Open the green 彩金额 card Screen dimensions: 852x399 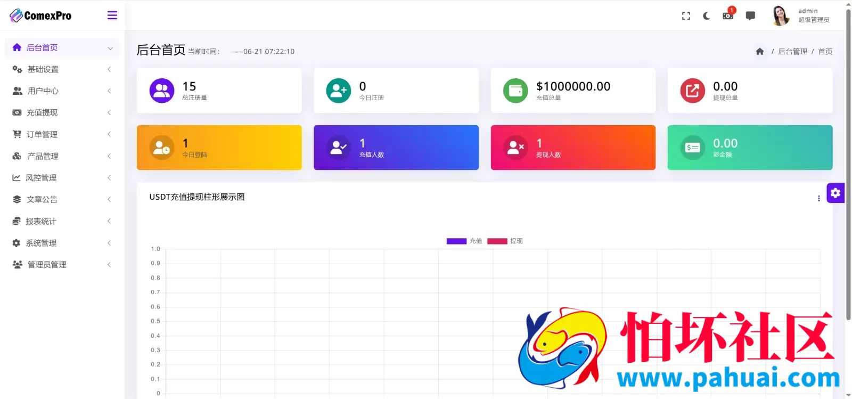click(750, 148)
